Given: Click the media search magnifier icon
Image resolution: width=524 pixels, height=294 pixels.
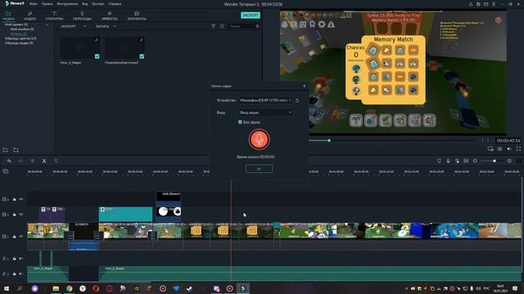Looking at the screenshot, I should (257, 26).
